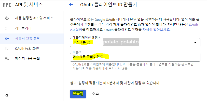Go back using the blue arrow icon

point(71,5)
